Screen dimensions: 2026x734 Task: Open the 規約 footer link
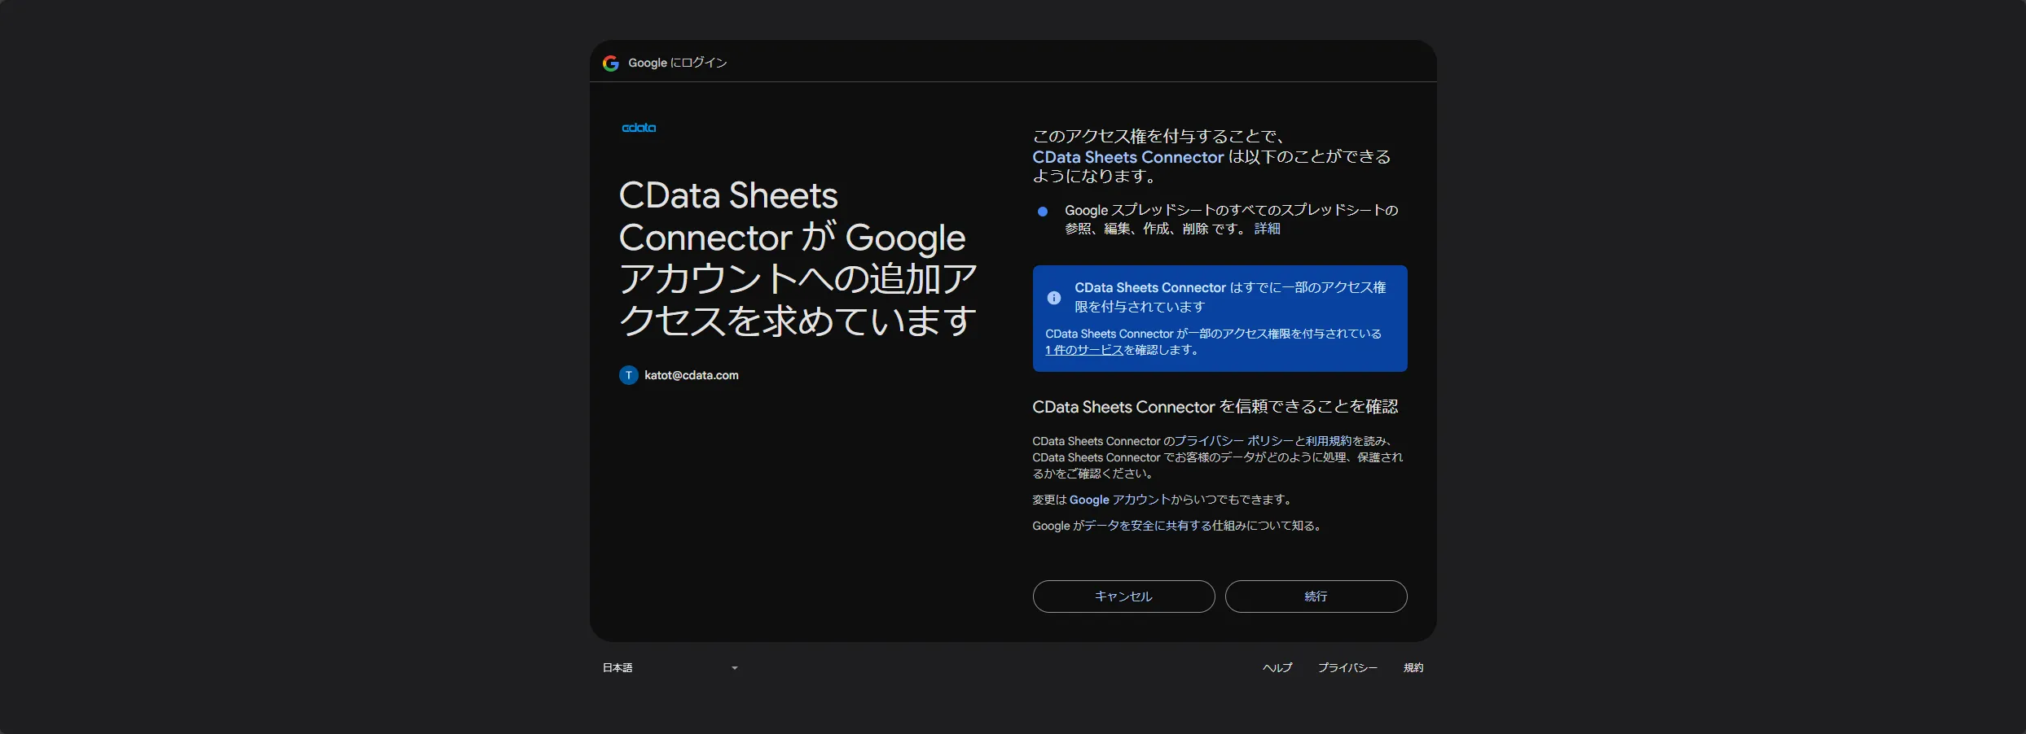[1413, 667]
